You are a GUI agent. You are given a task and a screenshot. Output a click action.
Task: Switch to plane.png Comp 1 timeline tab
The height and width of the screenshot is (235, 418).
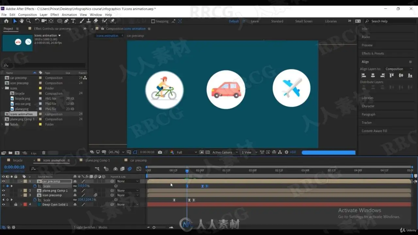(x=97, y=160)
